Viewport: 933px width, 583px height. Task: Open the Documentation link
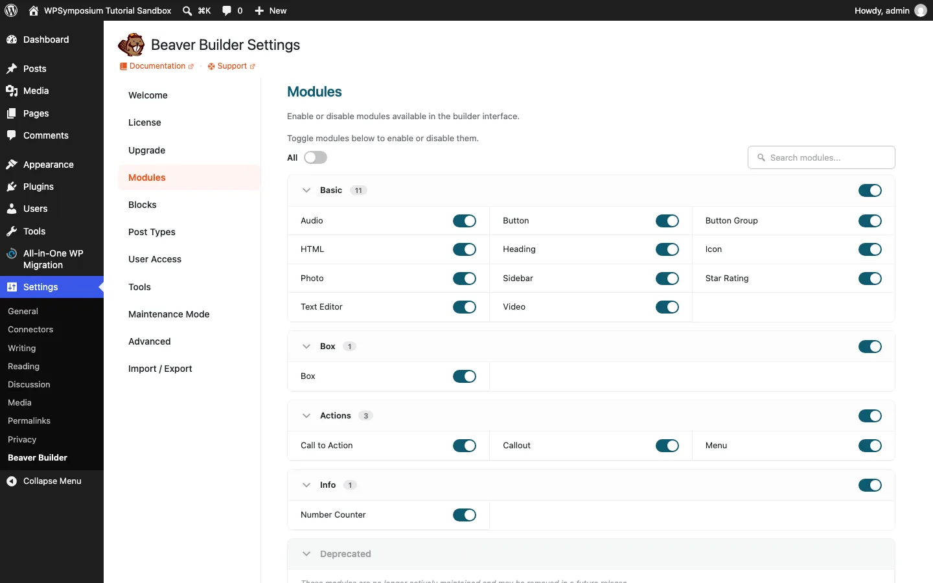[157, 66]
